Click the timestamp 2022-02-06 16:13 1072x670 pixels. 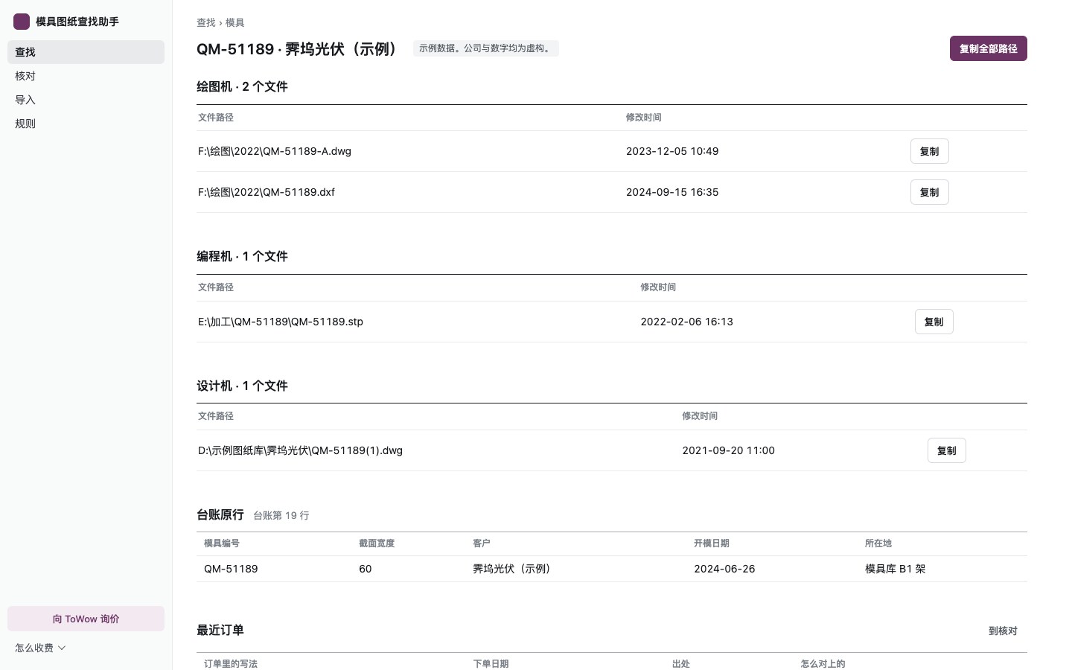[x=686, y=322]
